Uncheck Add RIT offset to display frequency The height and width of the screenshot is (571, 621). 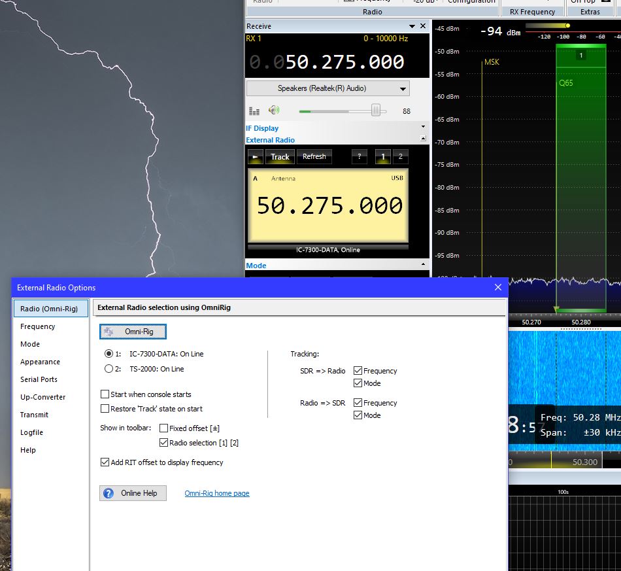(x=105, y=462)
